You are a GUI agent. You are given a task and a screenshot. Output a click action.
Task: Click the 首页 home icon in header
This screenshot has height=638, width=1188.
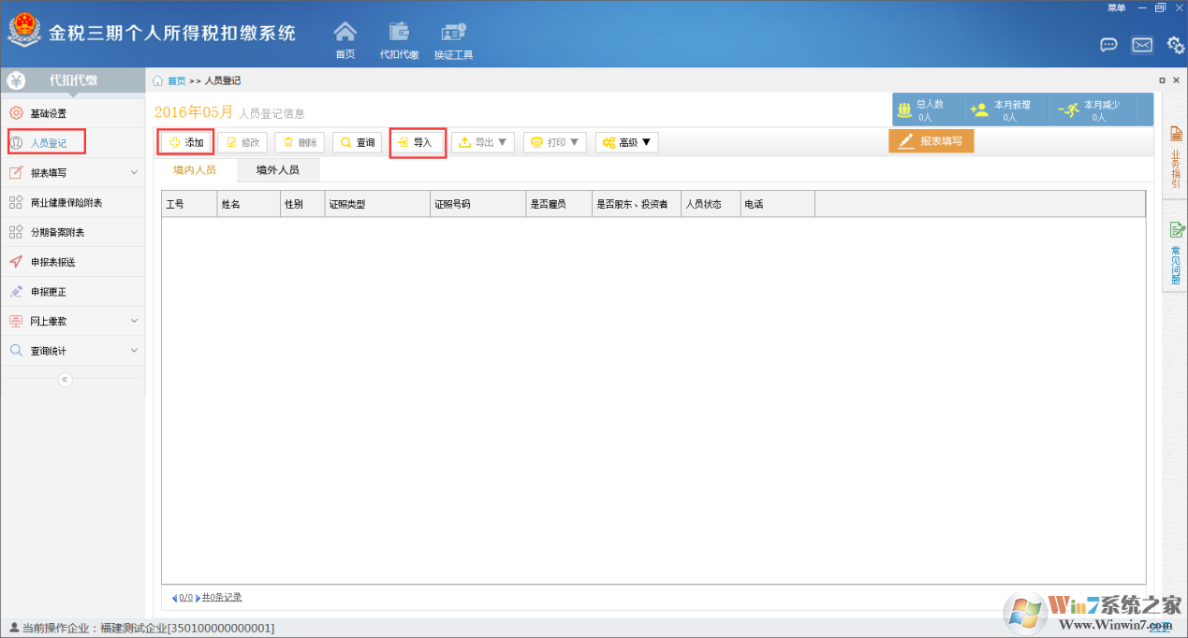pyautogui.click(x=345, y=34)
